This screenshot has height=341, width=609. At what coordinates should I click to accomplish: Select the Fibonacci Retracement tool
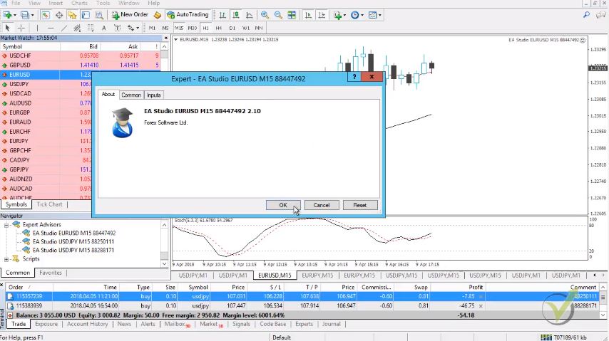click(x=91, y=28)
